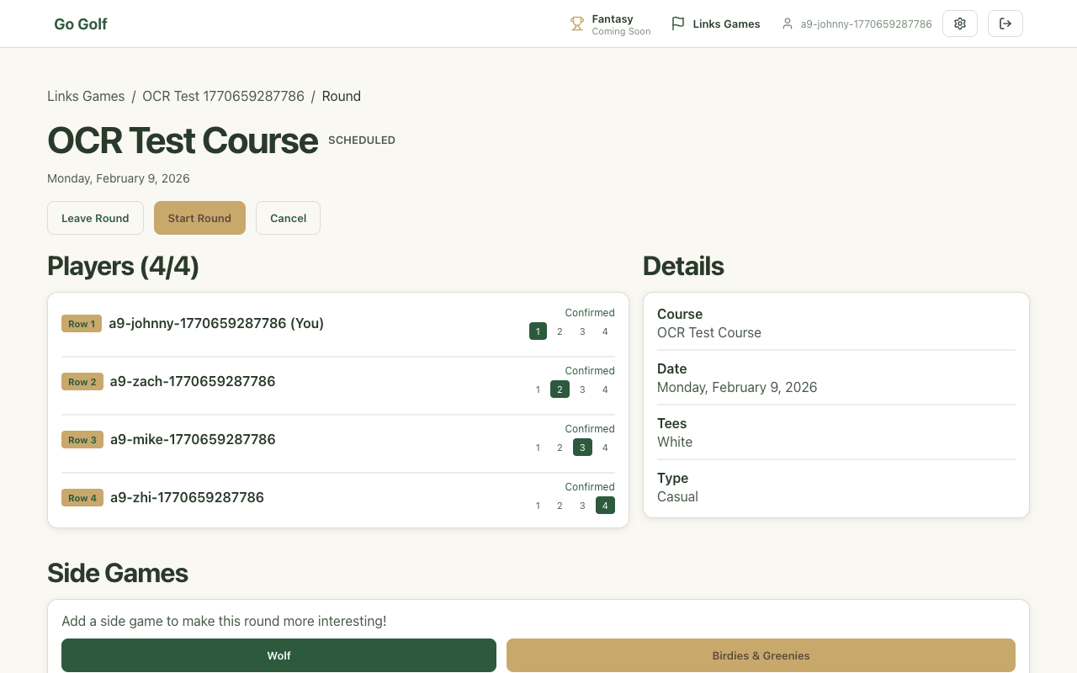Add the Wolf side game
1077x673 pixels.
(279, 655)
